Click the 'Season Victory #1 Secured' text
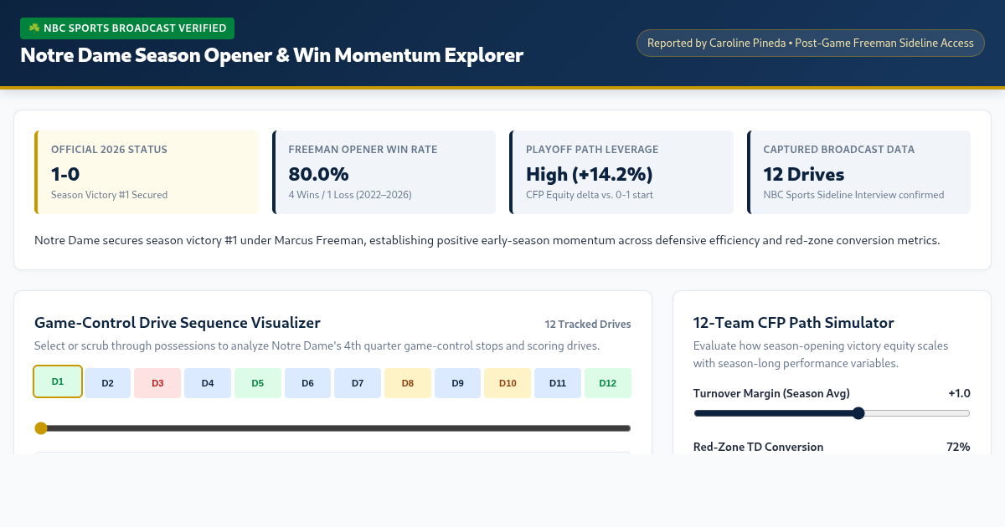The height and width of the screenshot is (527, 1005). click(x=110, y=195)
